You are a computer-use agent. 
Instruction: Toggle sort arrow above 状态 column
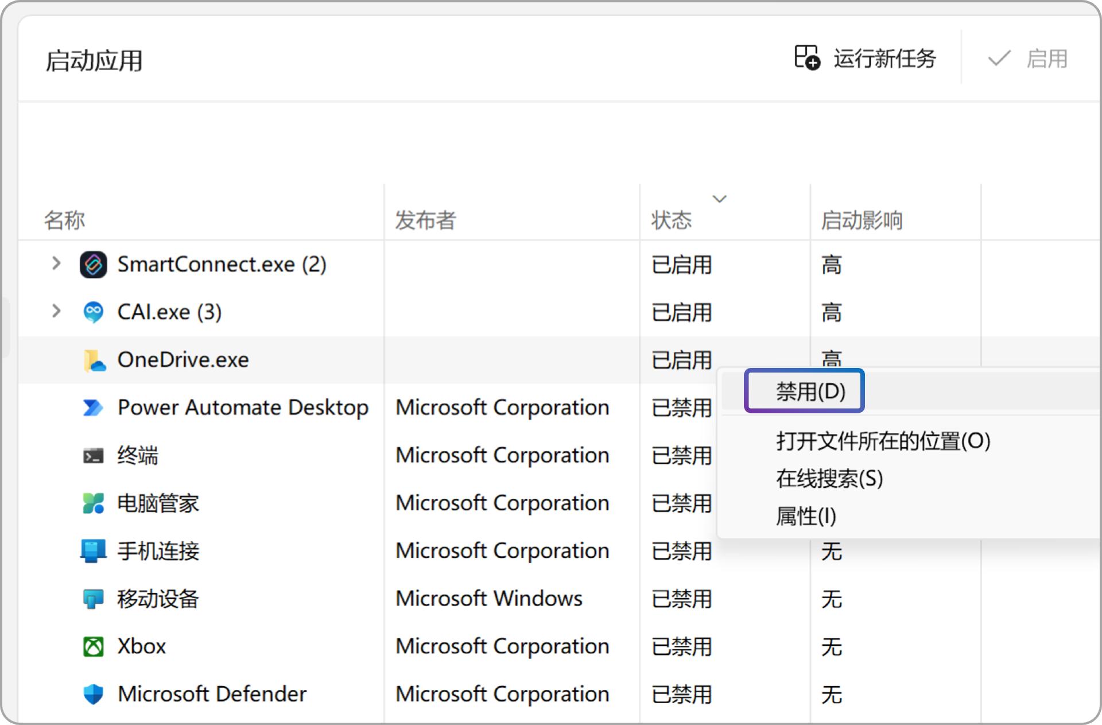coord(720,199)
